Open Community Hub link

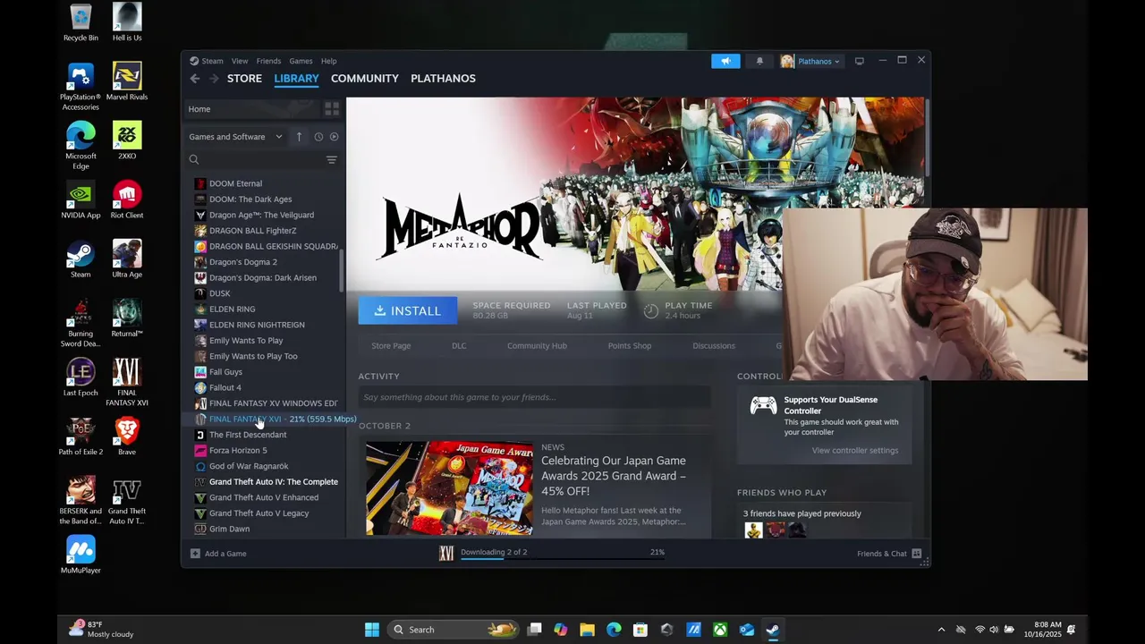click(x=537, y=346)
